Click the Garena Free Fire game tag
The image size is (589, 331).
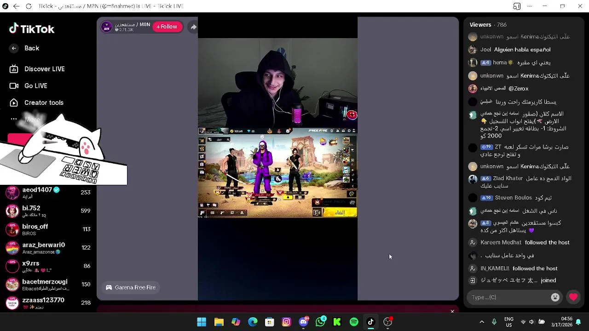131,287
